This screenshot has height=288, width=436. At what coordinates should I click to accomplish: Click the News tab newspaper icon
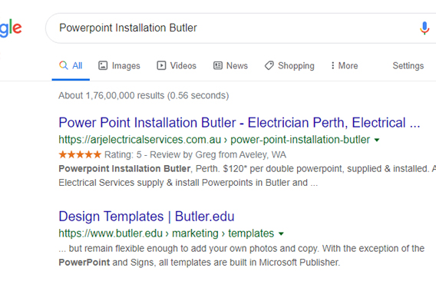[218, 66]
